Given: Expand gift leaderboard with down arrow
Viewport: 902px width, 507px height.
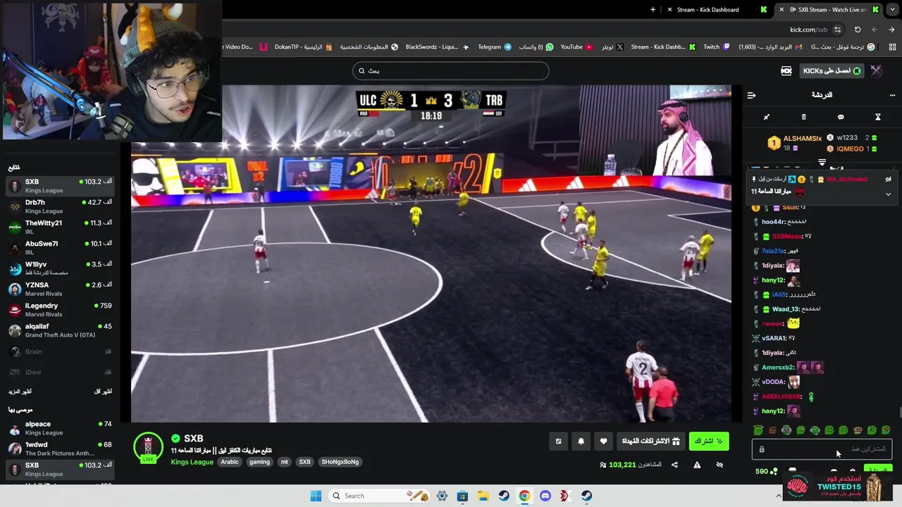Looking at the screenshot, I should [822, 163].
